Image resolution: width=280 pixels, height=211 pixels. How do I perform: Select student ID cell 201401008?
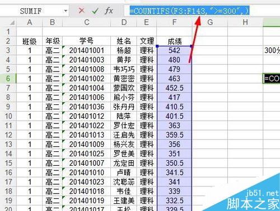[x=86, y=69]
